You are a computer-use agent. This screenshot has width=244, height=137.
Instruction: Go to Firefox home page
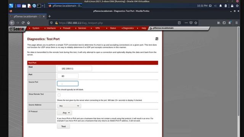point(29,23)
